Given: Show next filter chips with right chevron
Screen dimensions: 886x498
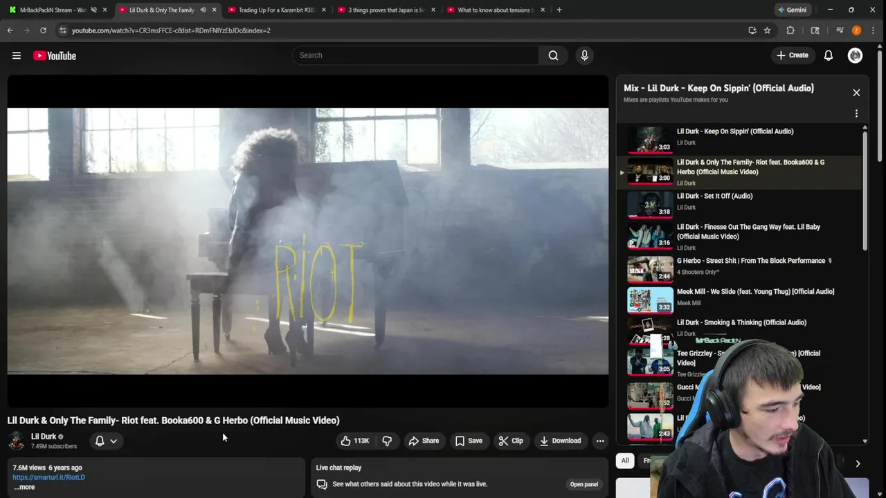Looking at the screenshot, I should pyautogui.click(x=858, y=464).
